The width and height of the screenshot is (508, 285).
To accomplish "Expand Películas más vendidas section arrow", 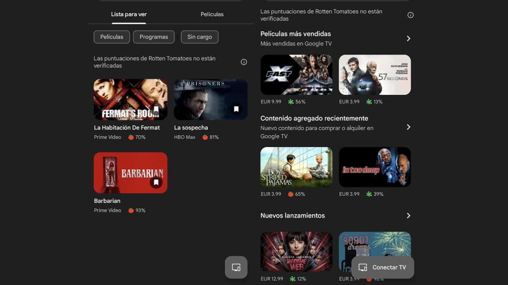I will pyautogui.click(x=409, y=39).
